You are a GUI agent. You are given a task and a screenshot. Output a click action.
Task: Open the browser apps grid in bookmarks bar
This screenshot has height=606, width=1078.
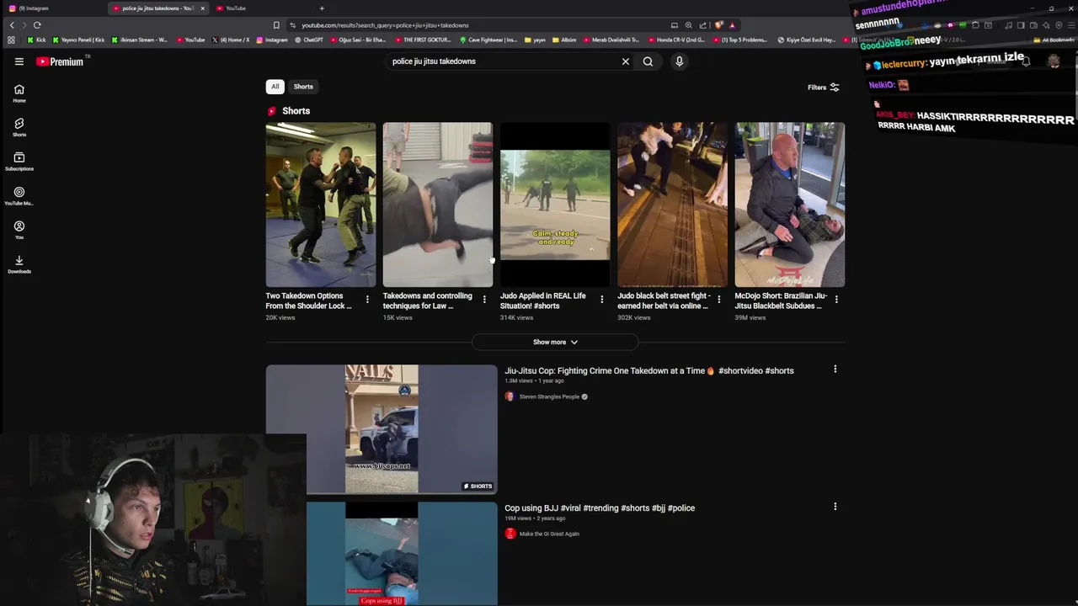11,40
